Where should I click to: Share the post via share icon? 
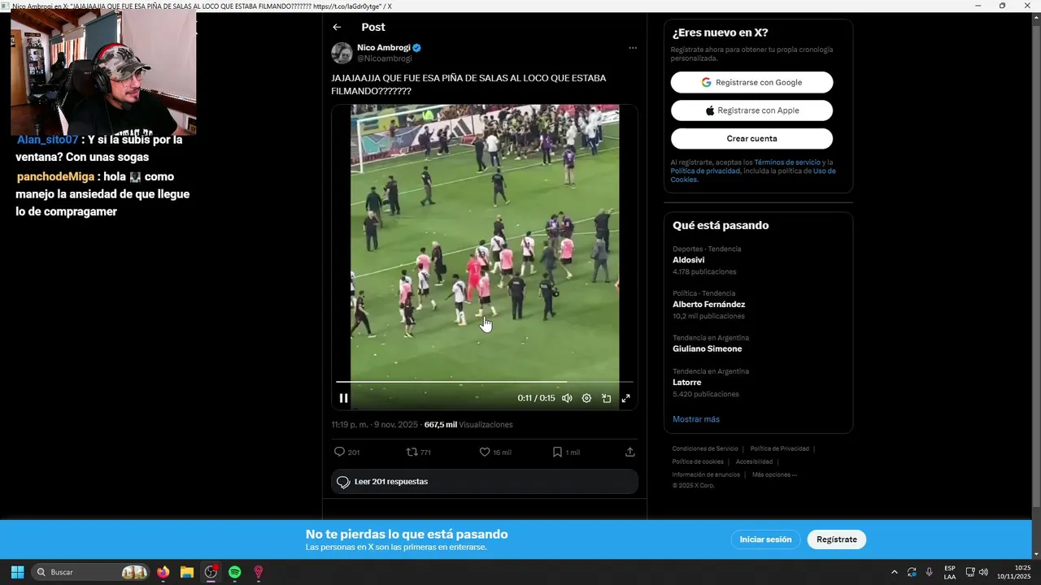[629, 452]
